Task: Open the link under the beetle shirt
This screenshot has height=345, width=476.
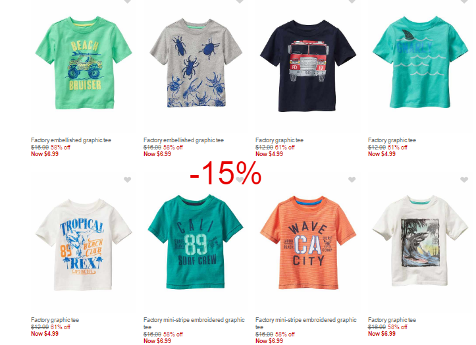Action: tap(184, 140)
